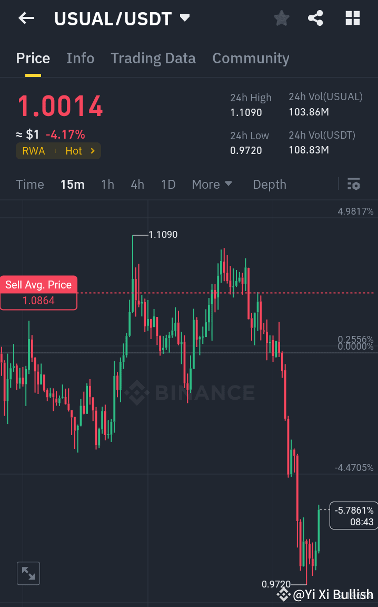The width and height of the screenshot is (378, 607).
Task: Expand the Hot tag chevron
Action: [92, 151]
